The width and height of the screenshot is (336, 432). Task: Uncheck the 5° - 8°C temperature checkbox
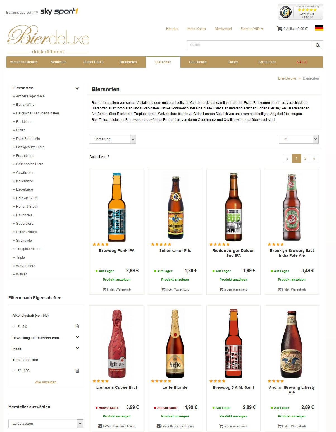pyautogui.click(x=14, y=371)
